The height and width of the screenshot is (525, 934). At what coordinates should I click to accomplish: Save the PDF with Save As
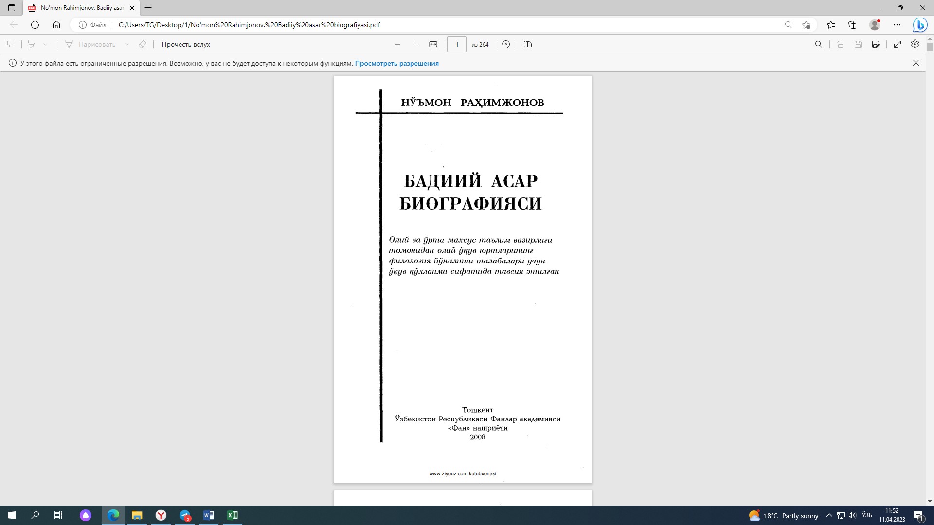[x=876, y=44]
